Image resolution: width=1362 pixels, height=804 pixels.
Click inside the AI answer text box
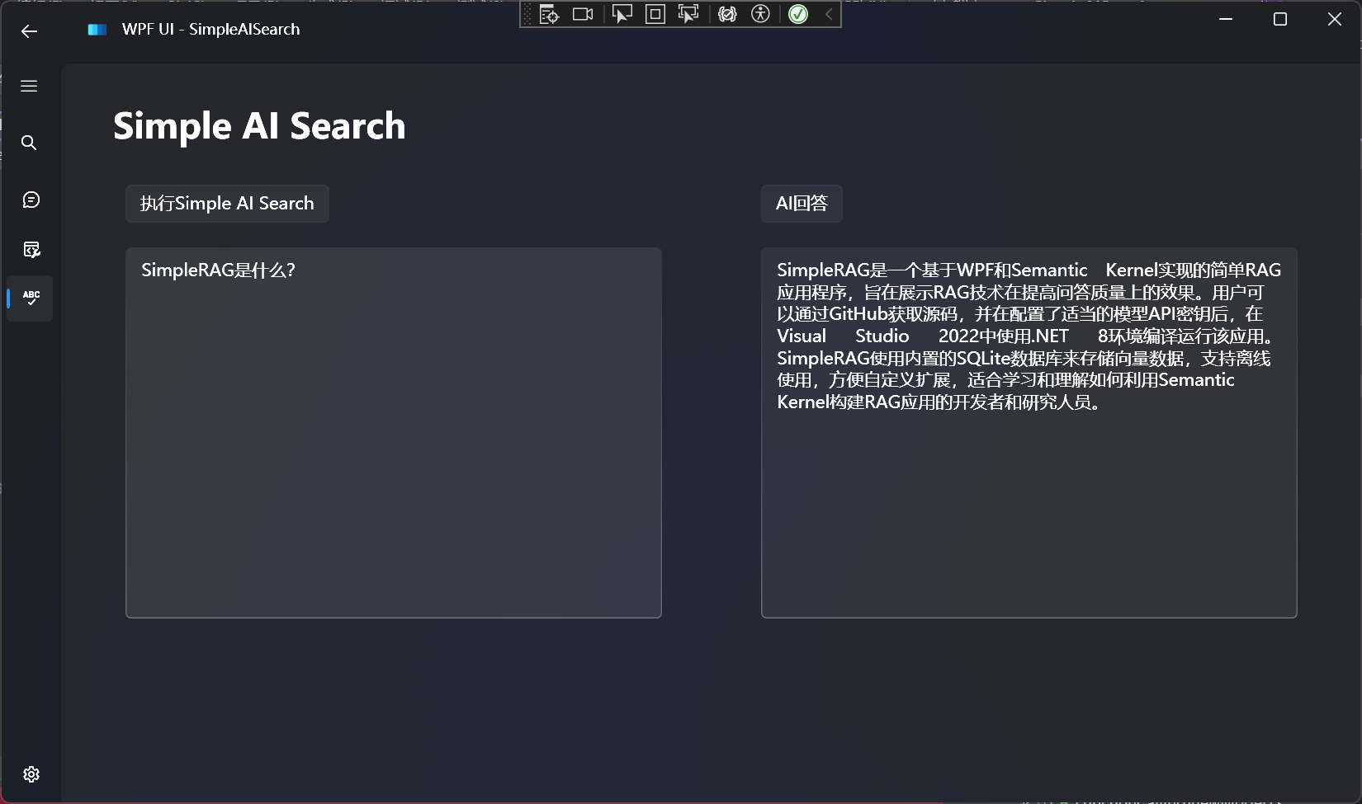click(1029, 433)
